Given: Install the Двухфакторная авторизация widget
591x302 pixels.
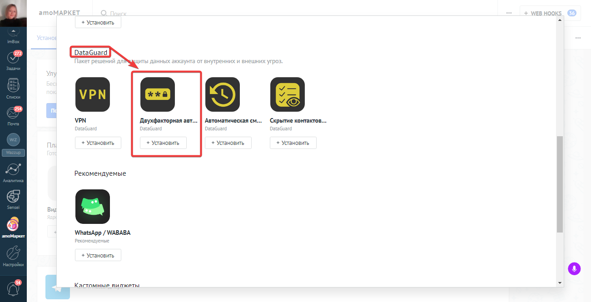Looking at the screenshot, I should (x=163, y=143).
